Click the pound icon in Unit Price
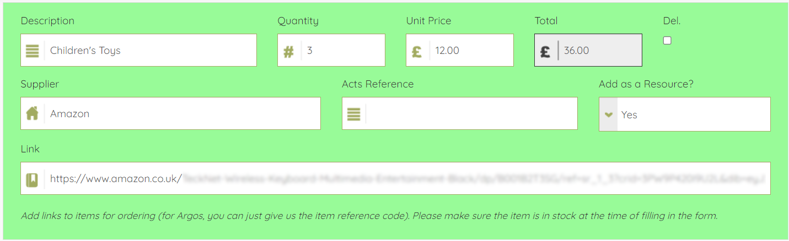The width and height of the screenshot is (789, 241). [x=417, y=51]
